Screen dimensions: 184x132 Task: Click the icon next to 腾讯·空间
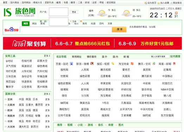click(154, 63)
